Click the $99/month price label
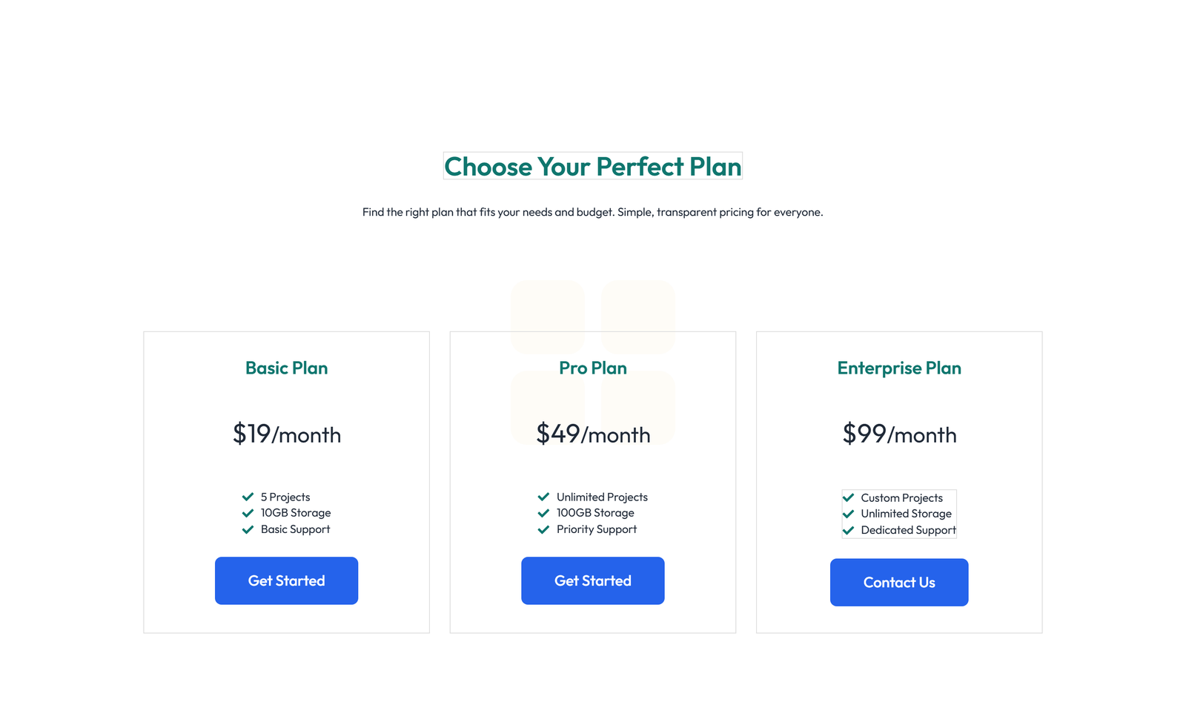 tap(899, 434)
